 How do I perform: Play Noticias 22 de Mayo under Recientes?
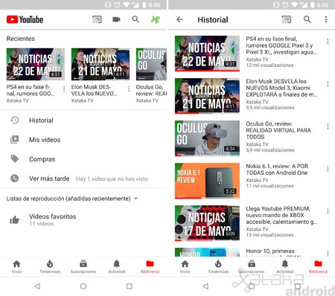click(36, 64)
